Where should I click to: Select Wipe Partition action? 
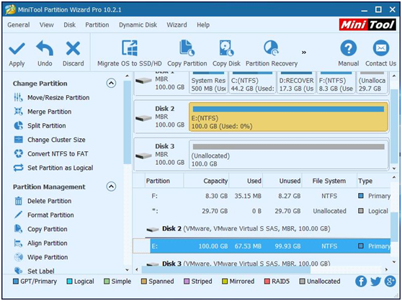click(41, 258)
